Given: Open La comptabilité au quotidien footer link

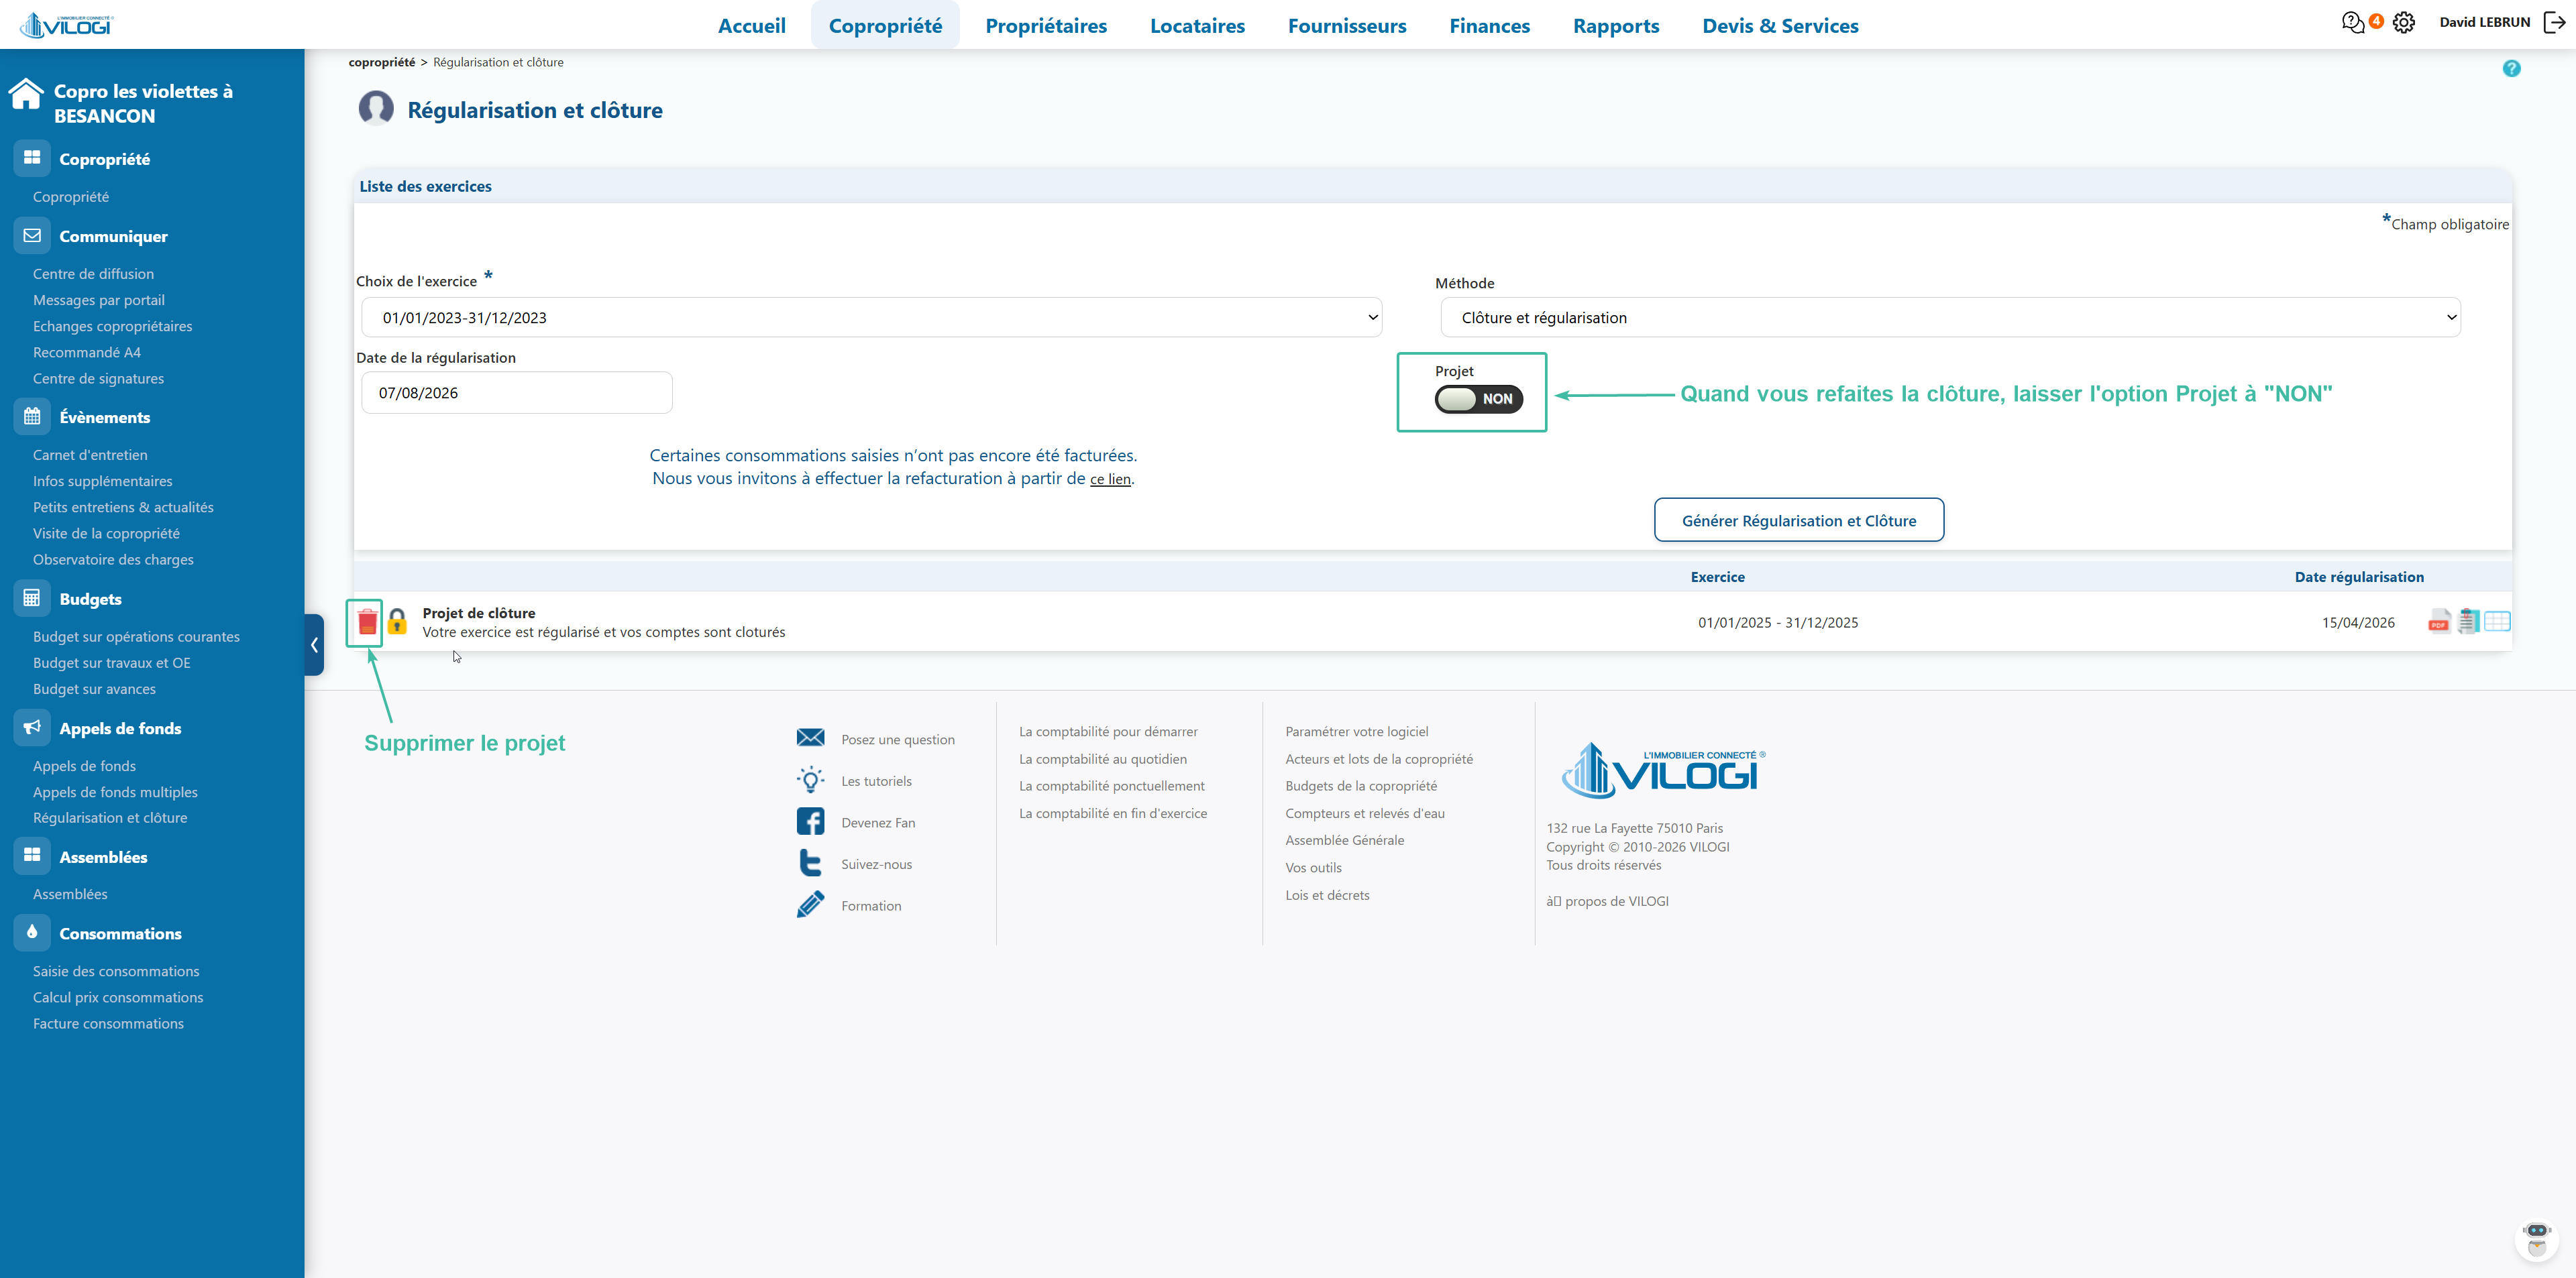Looking at the screenshot, I should [1102, 758].
